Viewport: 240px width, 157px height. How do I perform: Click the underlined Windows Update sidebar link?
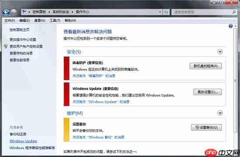tap(24, 141)
